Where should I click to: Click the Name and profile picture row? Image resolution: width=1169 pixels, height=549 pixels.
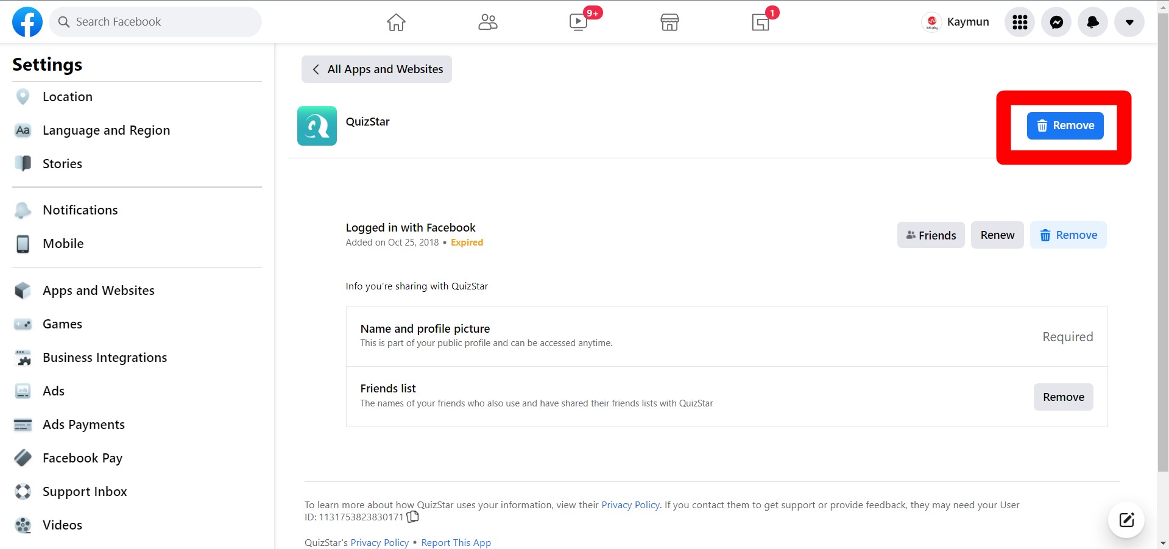(727, 337)
